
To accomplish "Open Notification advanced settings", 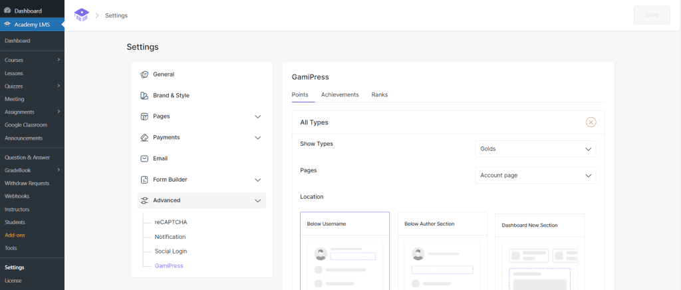I will tap(170, 237).
